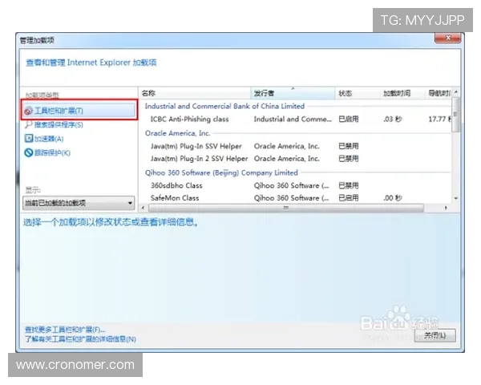This screenshot has height=385, width=481.
Task: Click the list's vertical scrollbar down arrow
Action: pyautogui.click(x=456, y=198)
